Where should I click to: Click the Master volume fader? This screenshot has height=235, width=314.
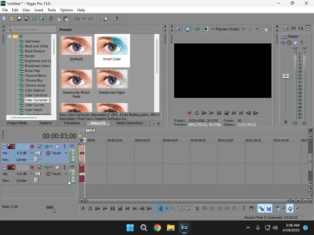(286, 76)
